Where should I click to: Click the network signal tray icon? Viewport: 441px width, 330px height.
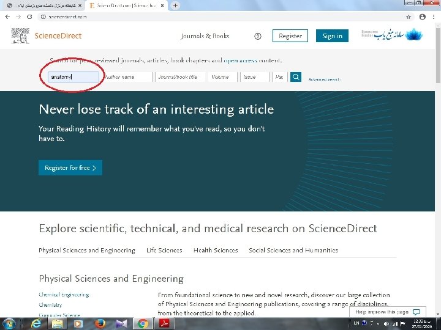click(394, 324)
